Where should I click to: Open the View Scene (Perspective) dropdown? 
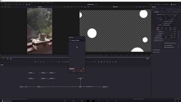pos(169,25)
